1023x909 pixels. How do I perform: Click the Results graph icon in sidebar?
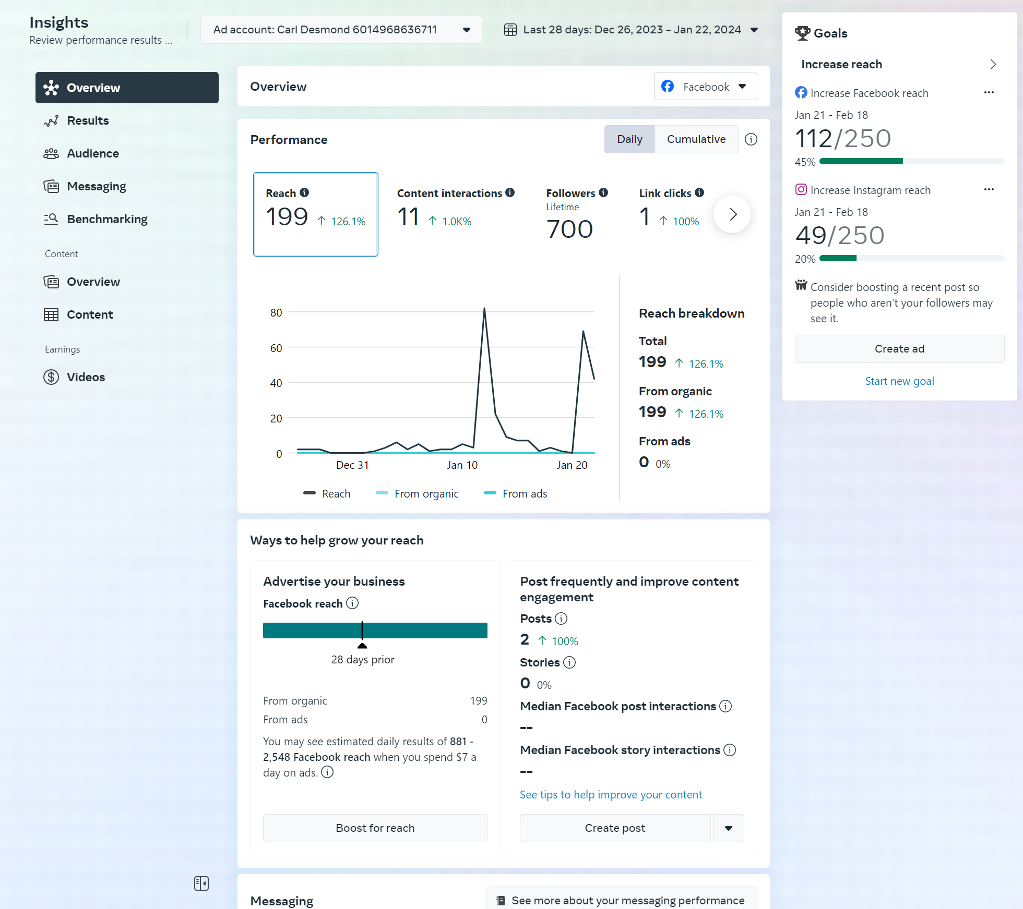click(51, 120)
